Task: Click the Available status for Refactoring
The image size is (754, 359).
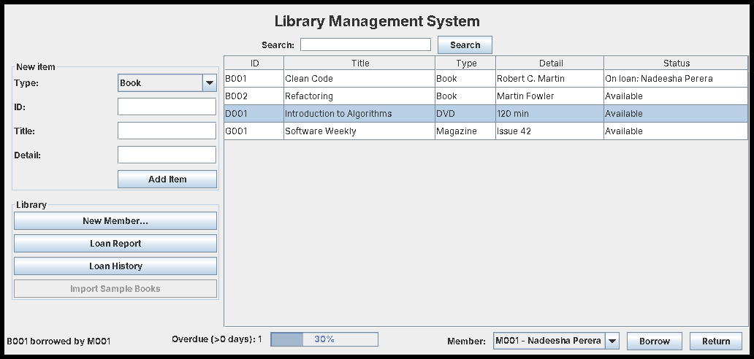Action: pos(676,96)
